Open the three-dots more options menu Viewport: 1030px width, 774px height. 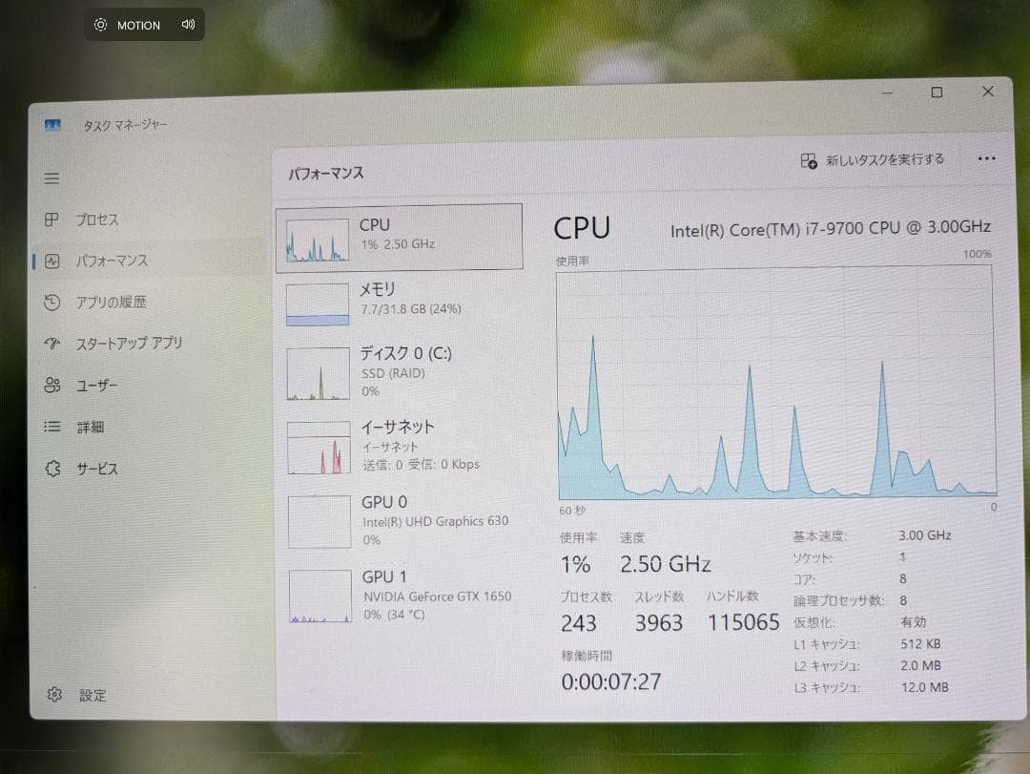[987, 158]
